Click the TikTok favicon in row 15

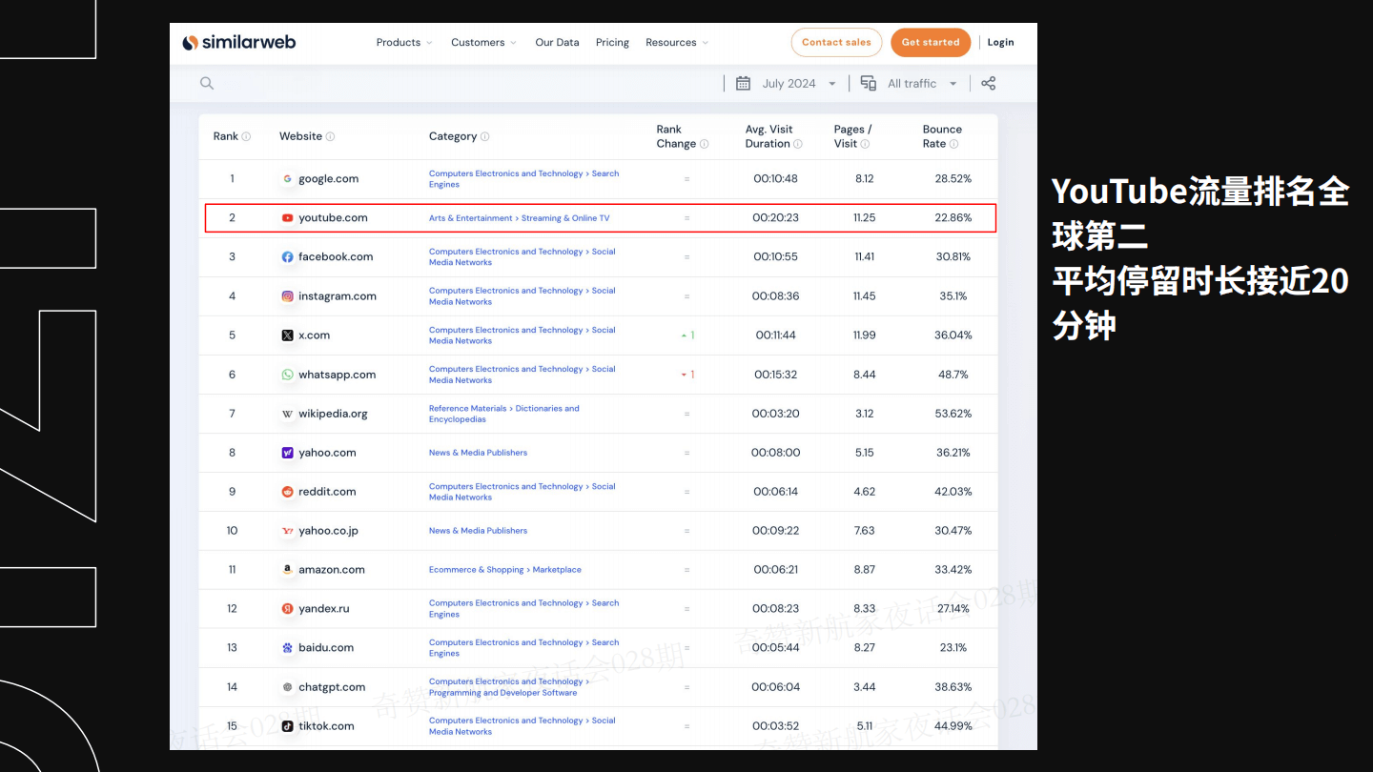[287, 725]
